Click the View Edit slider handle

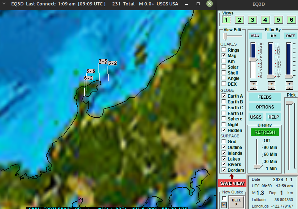click(225, 37)
